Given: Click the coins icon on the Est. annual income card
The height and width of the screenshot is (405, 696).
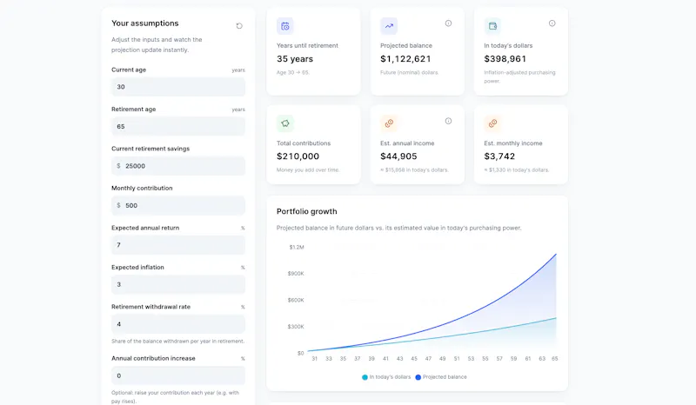Looking at the screenshot, I should 389,123.
